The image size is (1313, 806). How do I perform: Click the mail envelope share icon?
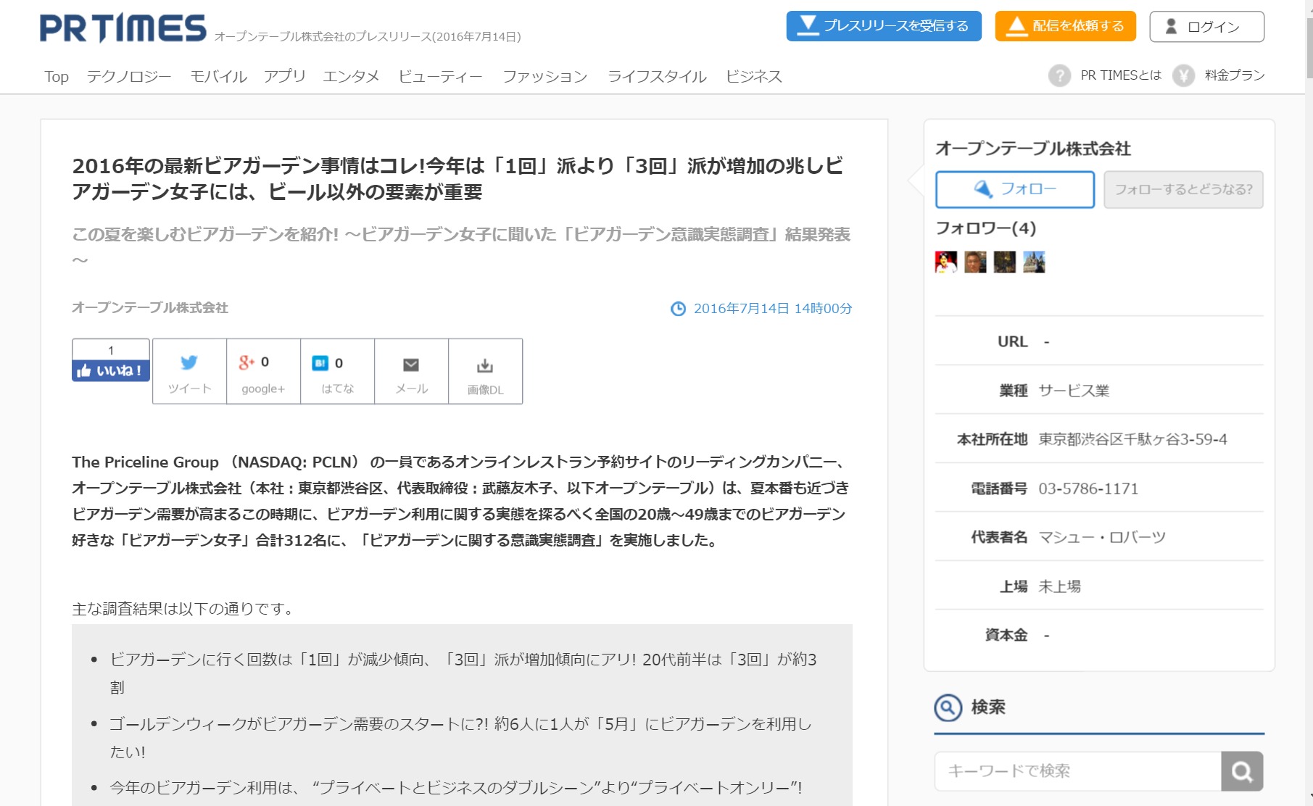(x=411, y=365)
